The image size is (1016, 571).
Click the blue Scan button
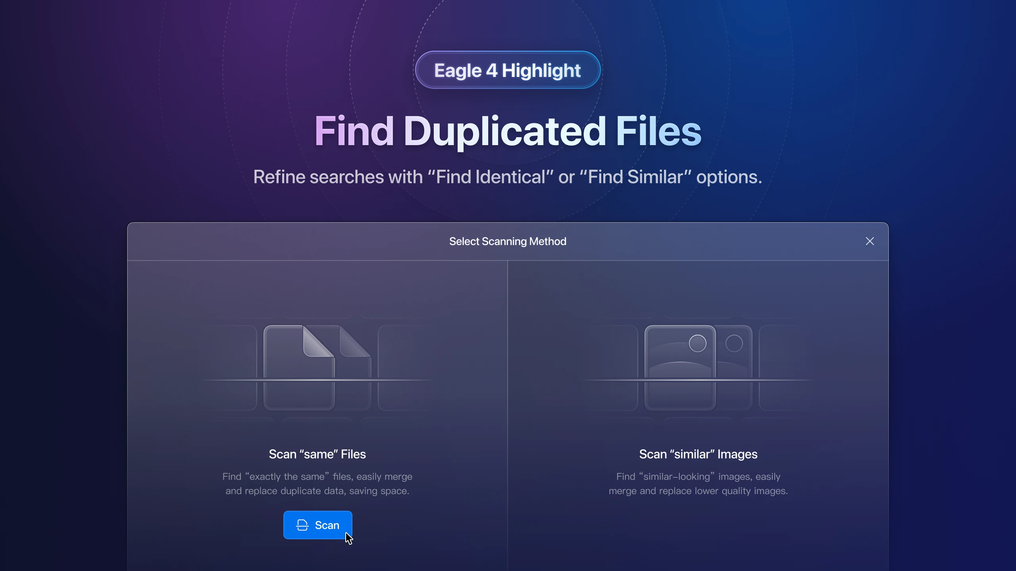click(317, 525)
